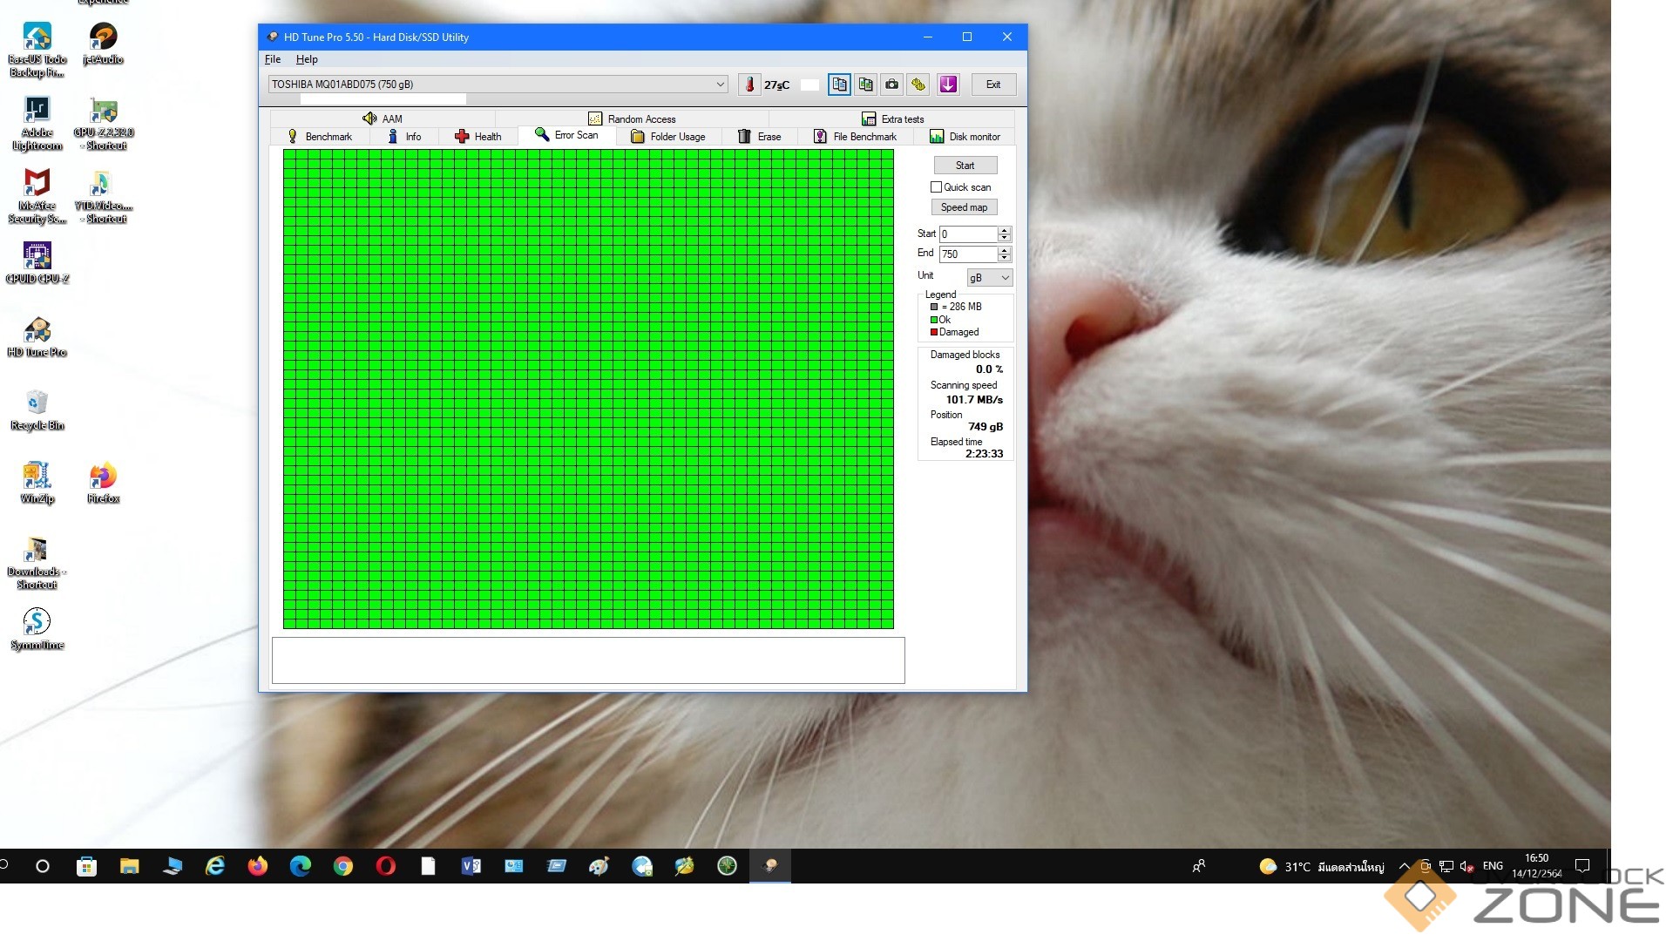This screenshot has width=1673, height=941.
Task: Open Microsoft Edge from taskbar
Action: click(x=300, y=866)
